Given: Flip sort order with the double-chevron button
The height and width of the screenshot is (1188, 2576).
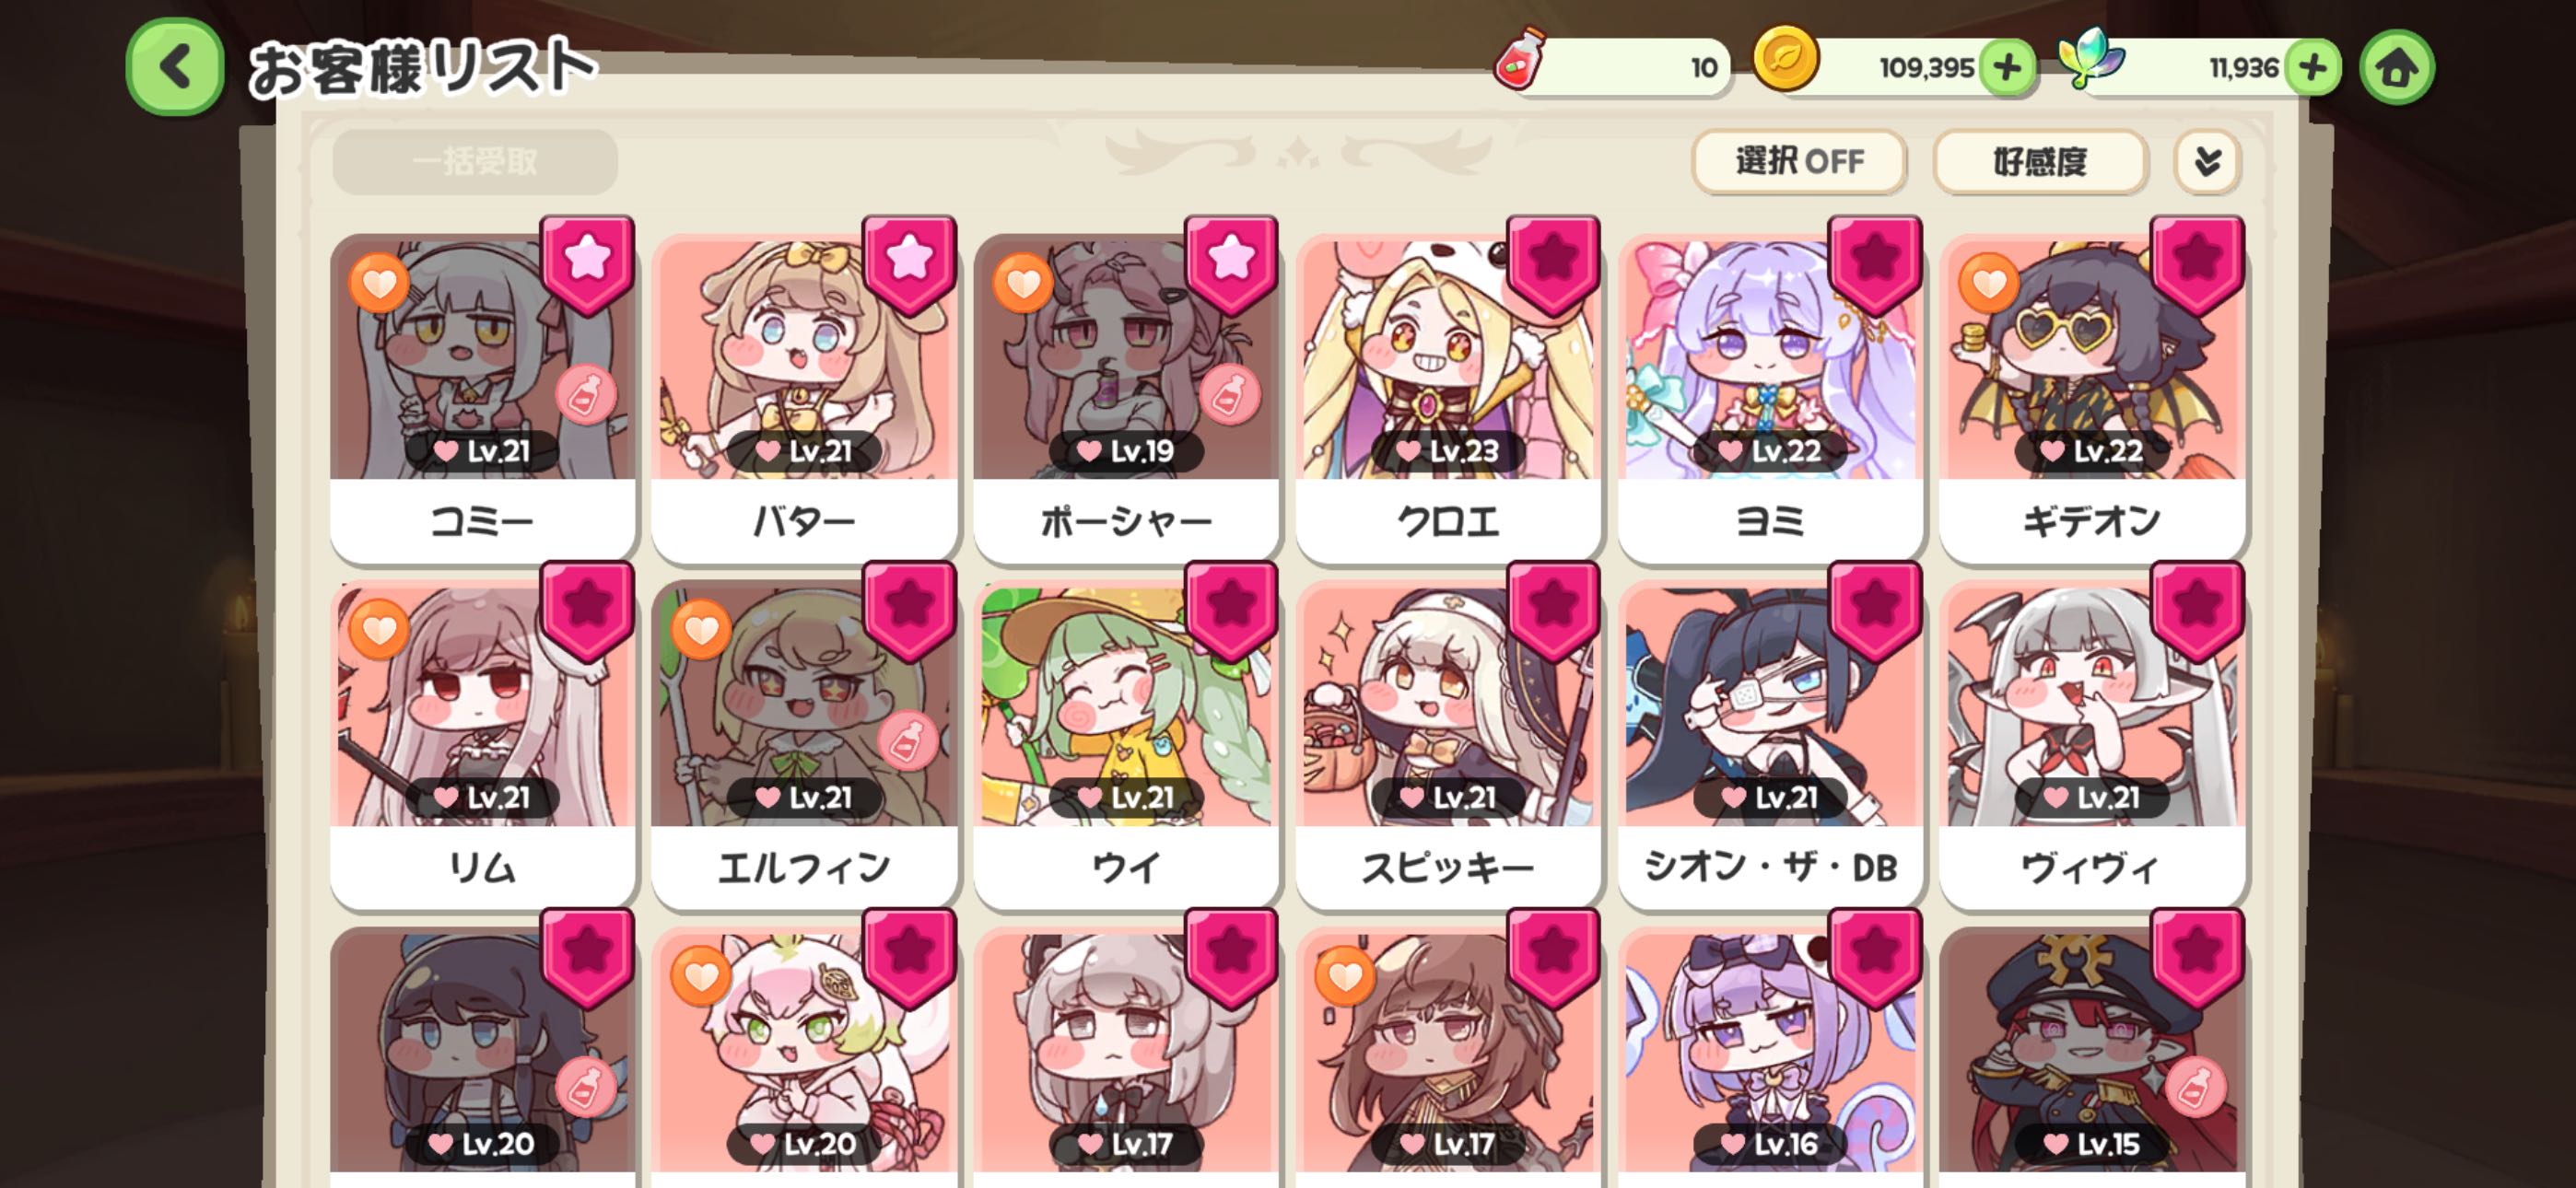Looking at the screenshot, I should [2207, 161].
